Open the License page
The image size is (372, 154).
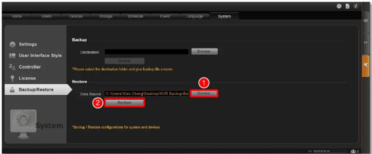tap(27, 78)
